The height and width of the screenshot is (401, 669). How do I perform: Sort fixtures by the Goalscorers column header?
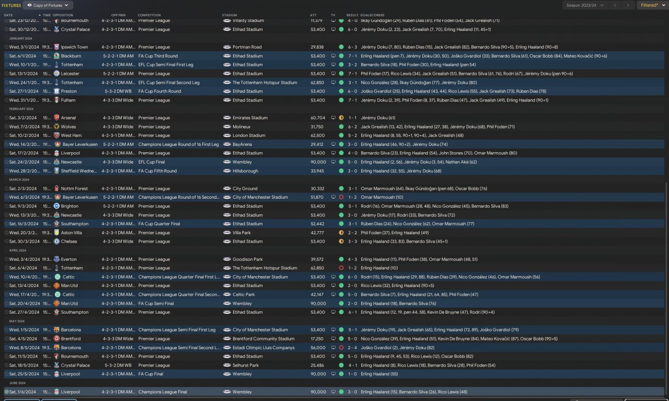[373, 15]
